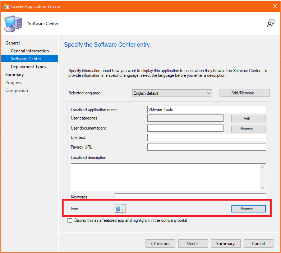Click into the Privacy URL field
This screenshot has height=253, width=281.
[x=207, y=147]
